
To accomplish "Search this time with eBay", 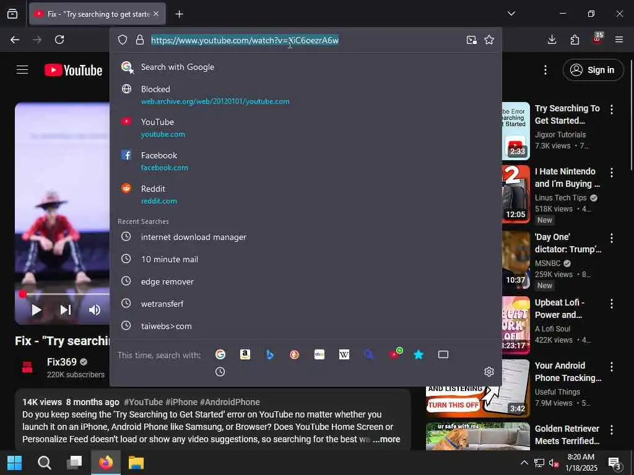I will (x=319, y=354).
